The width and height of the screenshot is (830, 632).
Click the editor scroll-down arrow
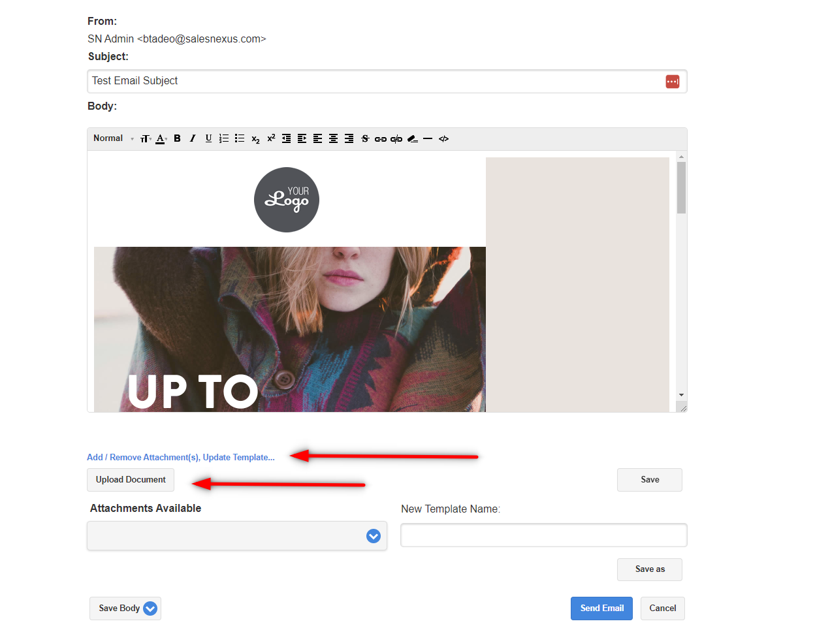681,395
